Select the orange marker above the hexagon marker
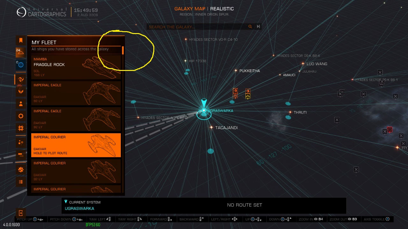This screenshot has height=229, width=408. (235, 91)
